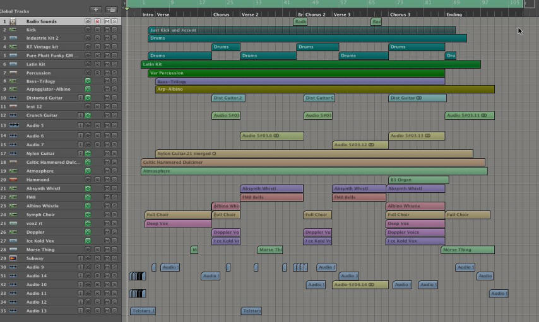
Task: Select the Just Kick and Accent region
Action: click(x=302, y=30)
